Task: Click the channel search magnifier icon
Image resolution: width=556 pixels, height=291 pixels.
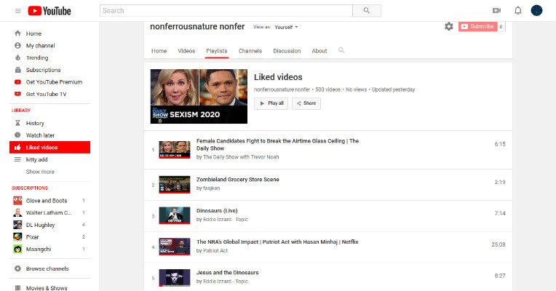Action: pos(341,50)
